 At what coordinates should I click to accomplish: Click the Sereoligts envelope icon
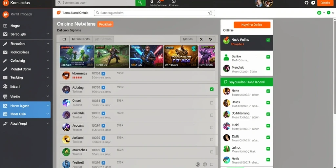6,34
